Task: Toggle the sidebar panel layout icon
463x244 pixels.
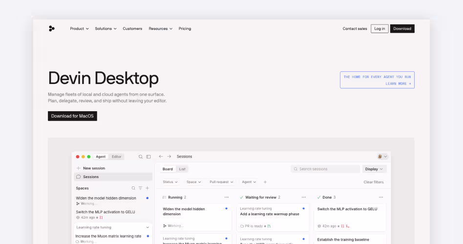Action: click(x=148, y=157)
